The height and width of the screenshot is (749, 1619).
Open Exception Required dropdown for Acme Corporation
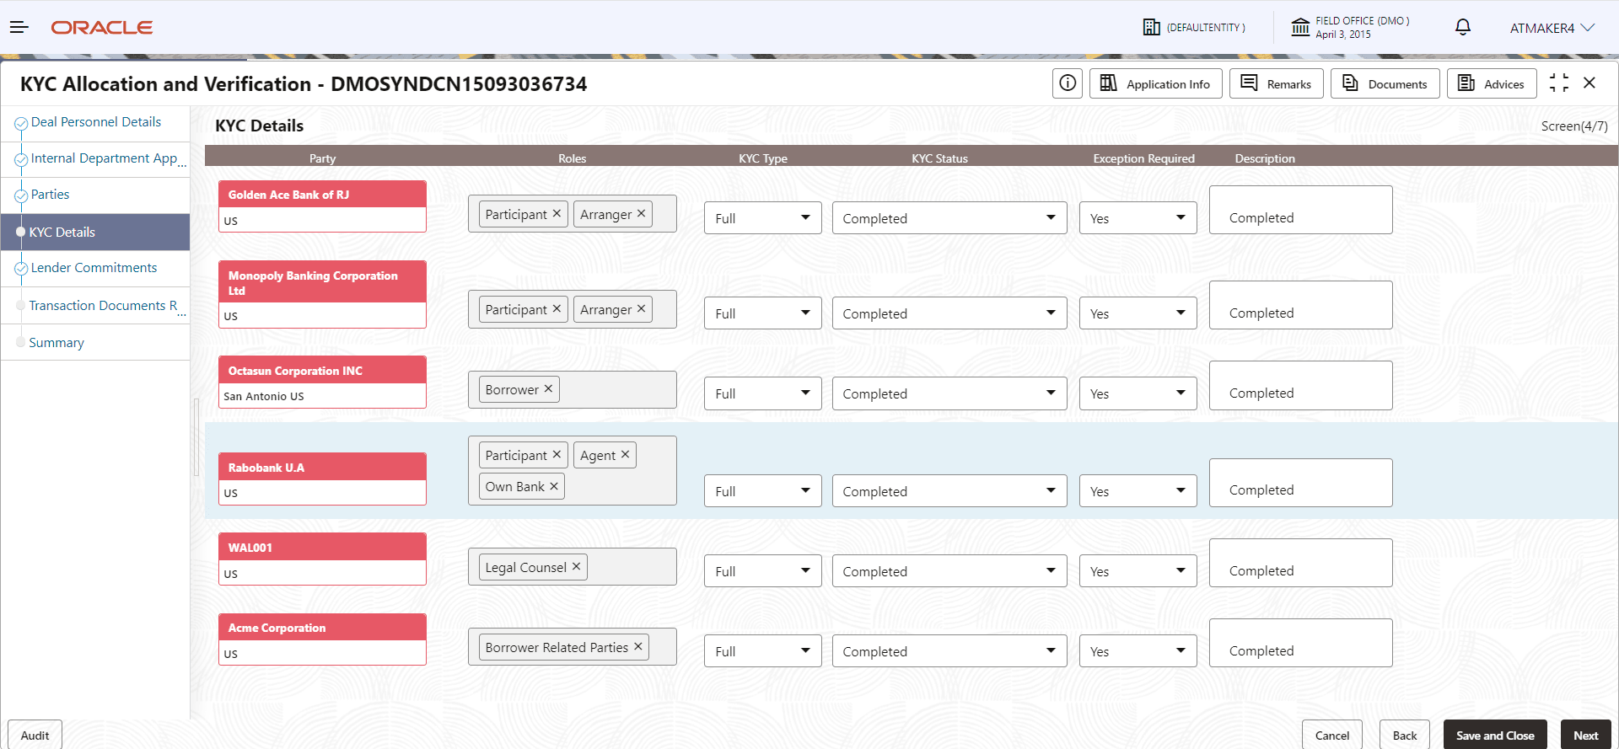point(1138,651)
